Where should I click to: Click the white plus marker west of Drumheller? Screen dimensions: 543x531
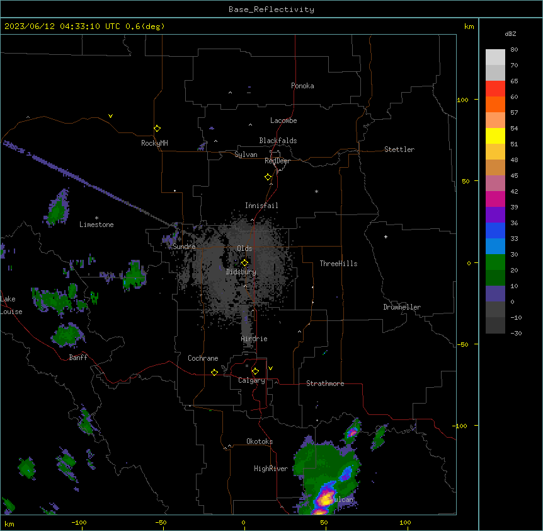386,236
